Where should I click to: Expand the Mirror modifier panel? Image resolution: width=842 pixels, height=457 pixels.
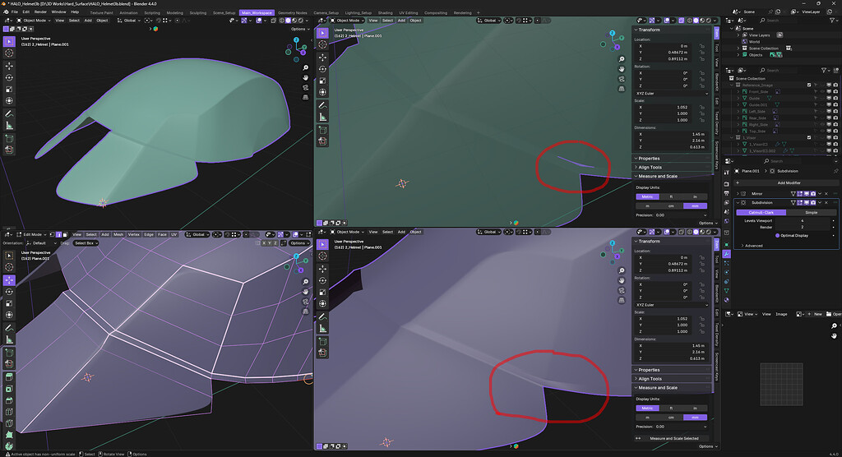click(x=738, y=194)
